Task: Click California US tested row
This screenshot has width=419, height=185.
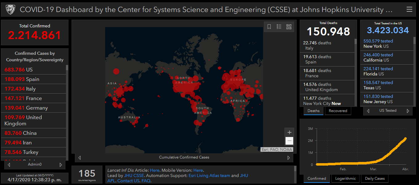Action: point(387,58)
